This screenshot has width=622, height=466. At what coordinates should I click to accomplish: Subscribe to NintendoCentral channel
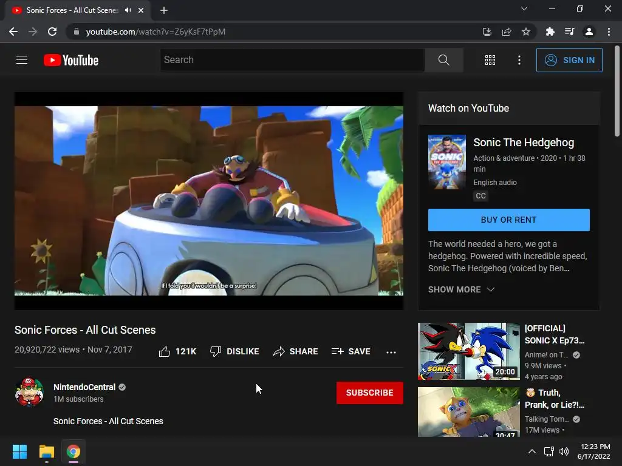click(x=370, y=393)
